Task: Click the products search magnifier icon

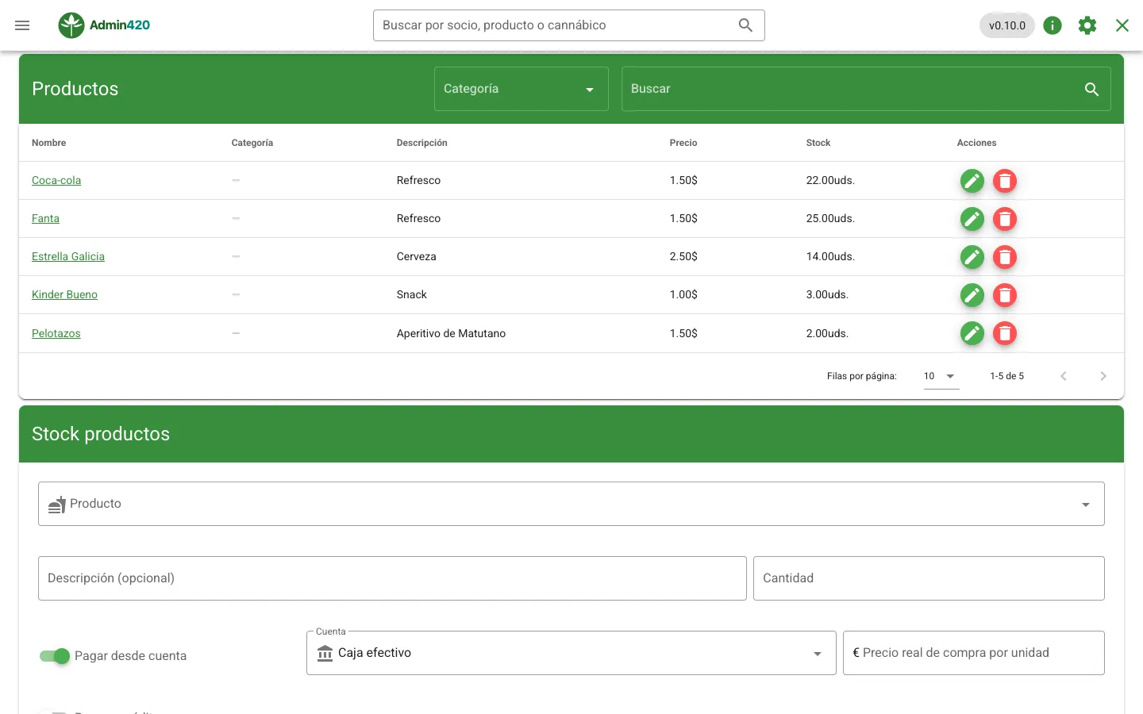Action: [1092, 90]
